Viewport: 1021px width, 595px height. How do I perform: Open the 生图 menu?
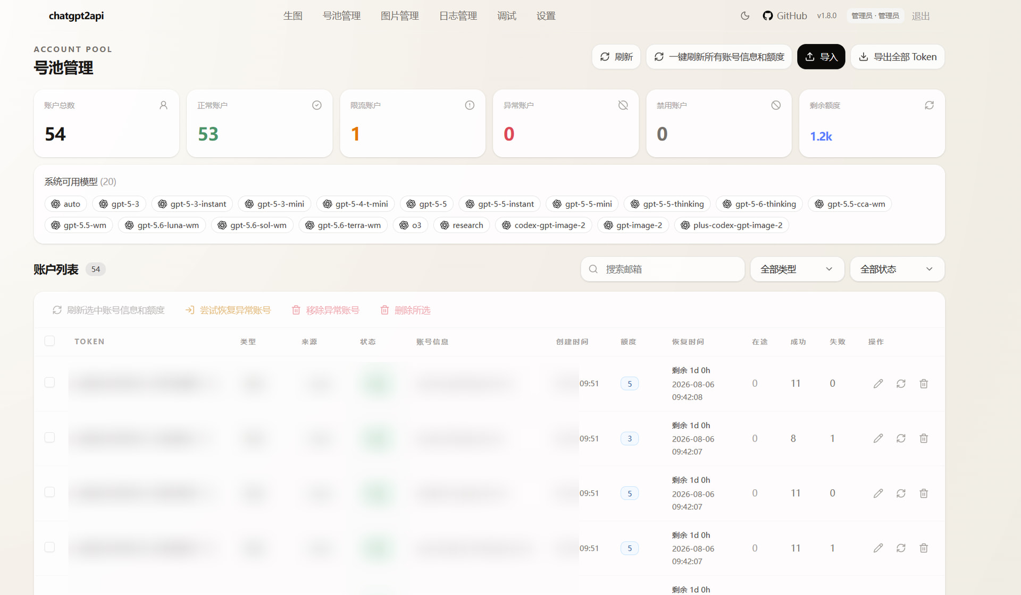[293, 16]
